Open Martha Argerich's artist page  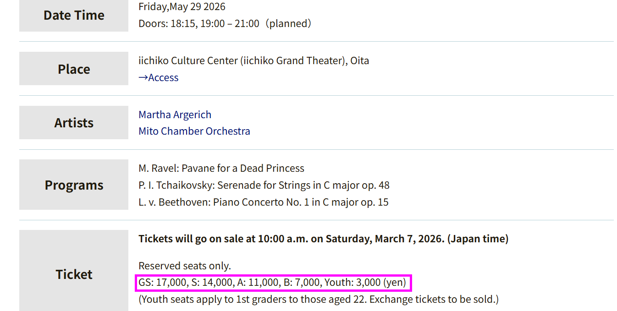pos(175,115)
